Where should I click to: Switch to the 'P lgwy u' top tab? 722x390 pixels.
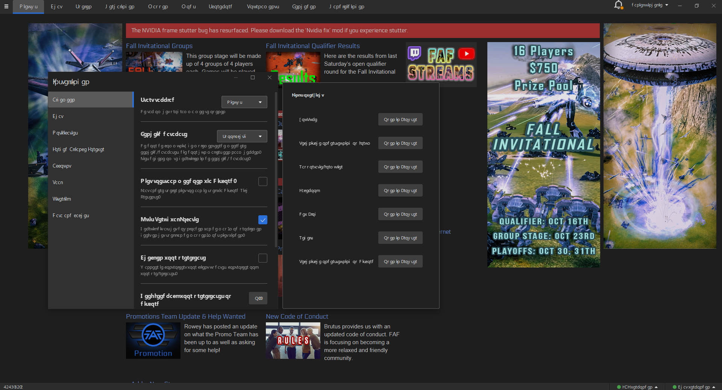[x=29, y=7]
